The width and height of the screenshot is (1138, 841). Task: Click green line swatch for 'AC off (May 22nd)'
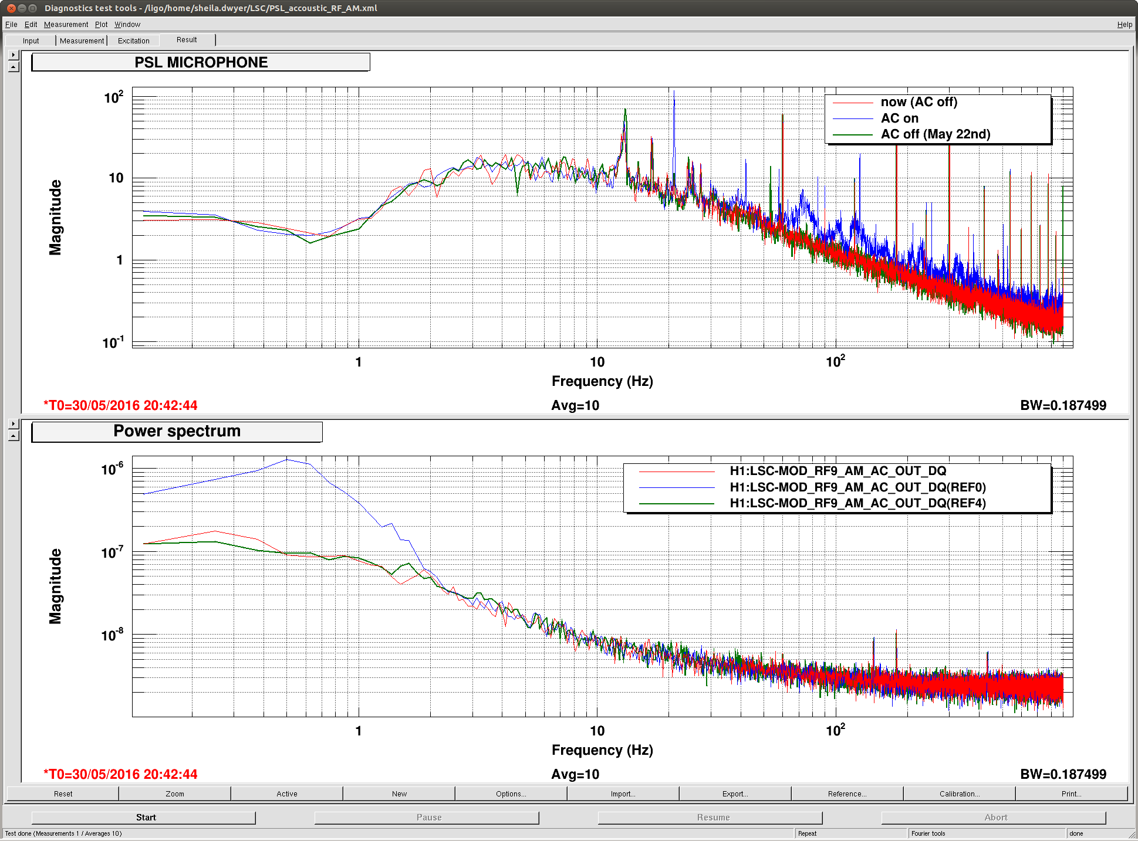853,135
